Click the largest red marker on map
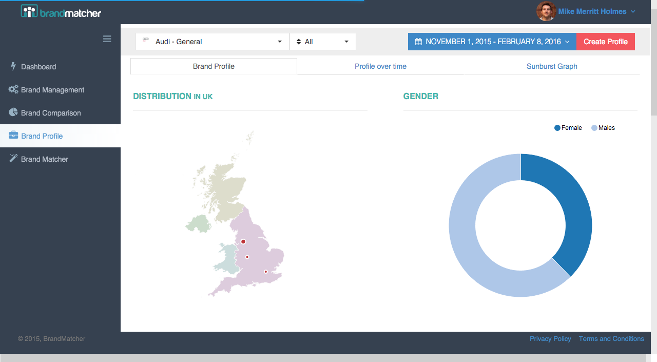This screenshot has height=362, width=657. pos(243,241)
